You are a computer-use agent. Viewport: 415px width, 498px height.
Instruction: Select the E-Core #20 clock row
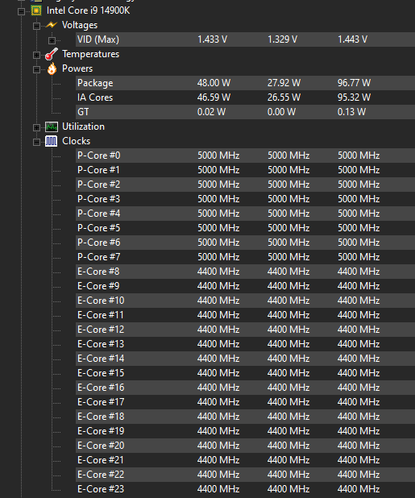point(246,446)
